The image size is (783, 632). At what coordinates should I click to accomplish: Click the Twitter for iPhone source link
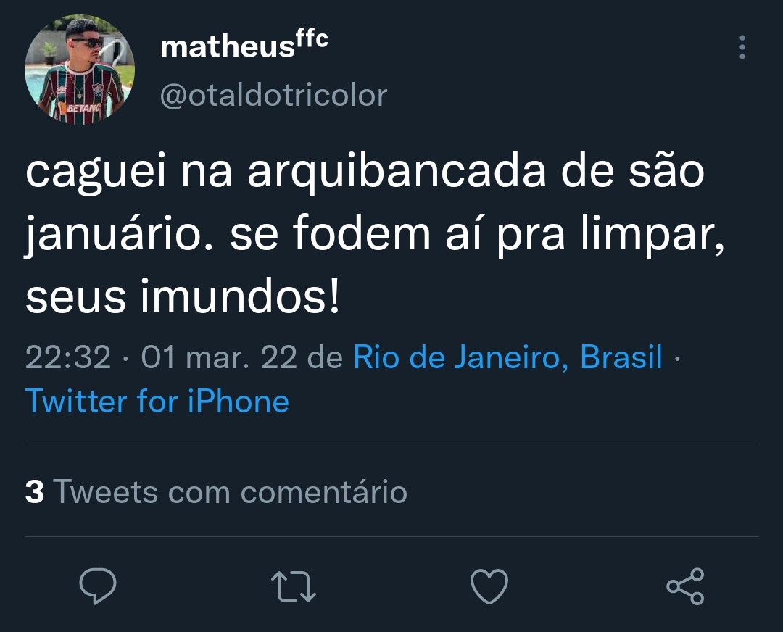click(157, 401)
